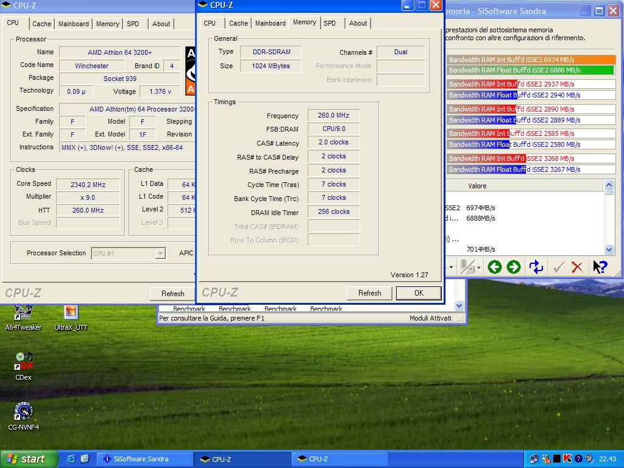Click the green back arrow in Sandra
Image resolution: width=624 pixels, height=468 pixels.
(495, 267)
